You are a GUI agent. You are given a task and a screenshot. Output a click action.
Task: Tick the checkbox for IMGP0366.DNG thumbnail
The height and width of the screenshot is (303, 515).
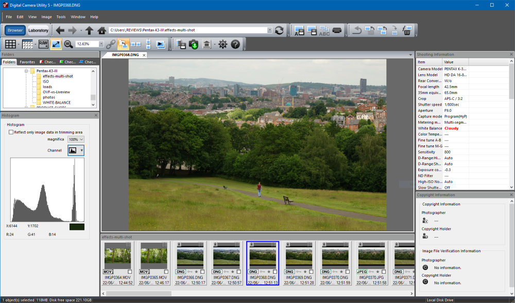point(202,272)
